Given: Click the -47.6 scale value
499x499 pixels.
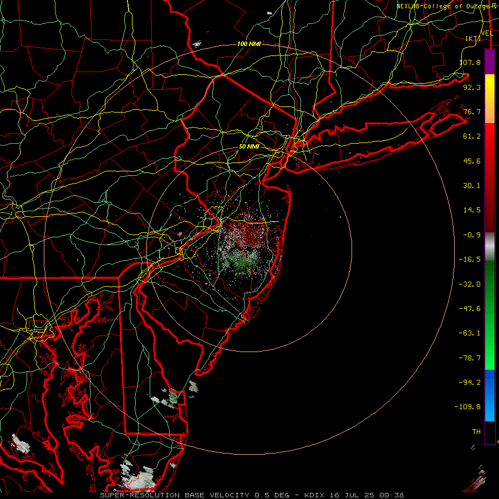Looking at the screenshot, I should (470, 309).
